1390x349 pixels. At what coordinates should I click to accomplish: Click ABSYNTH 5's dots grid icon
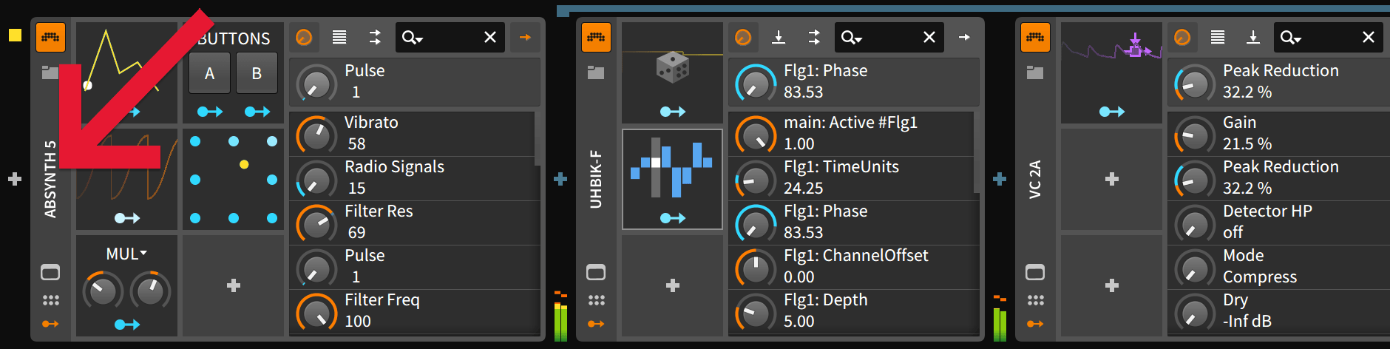point(50,300)
